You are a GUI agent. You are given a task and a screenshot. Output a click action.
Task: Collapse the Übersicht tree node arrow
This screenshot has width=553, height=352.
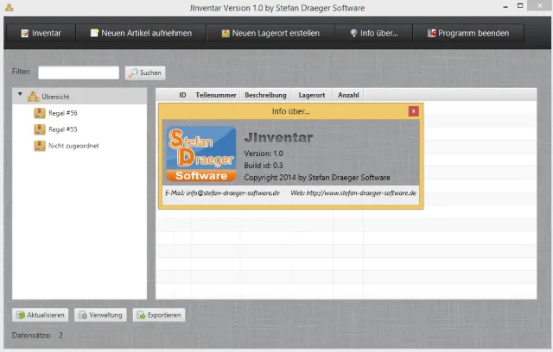pyautogui.click(x=20, y=95)
